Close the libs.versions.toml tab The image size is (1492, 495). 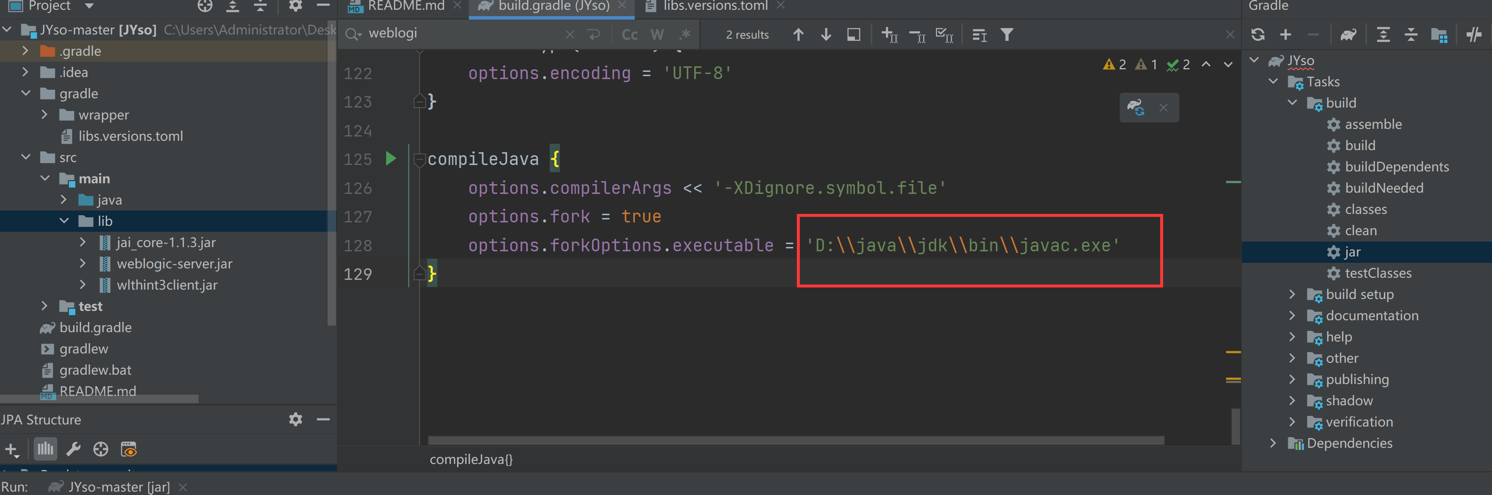780,5
